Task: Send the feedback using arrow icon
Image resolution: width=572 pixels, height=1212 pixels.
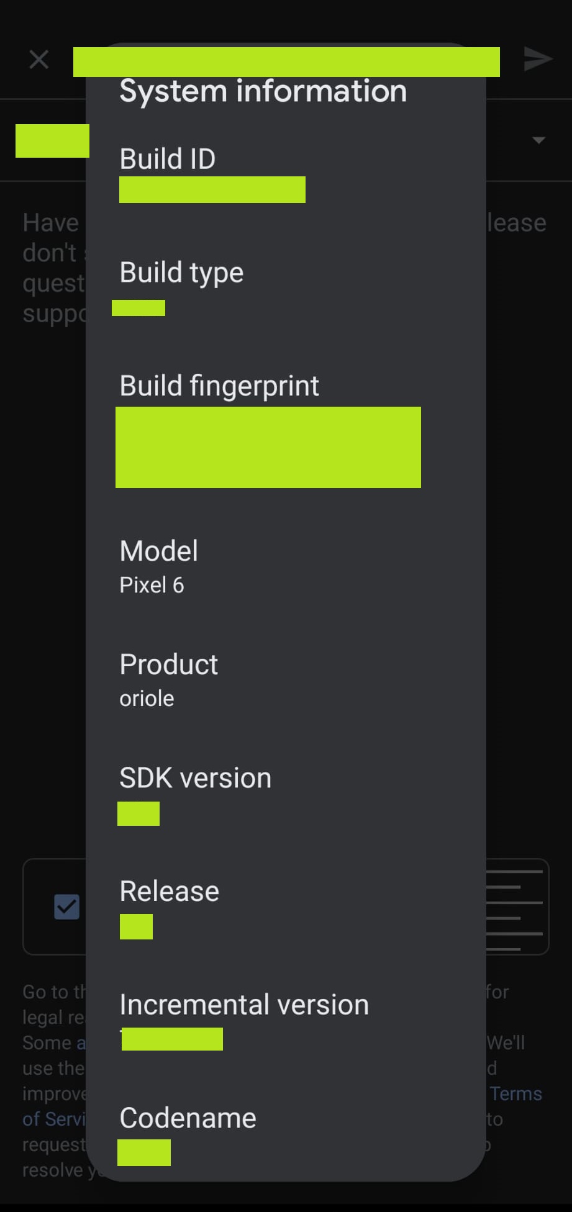Action: 537,60
